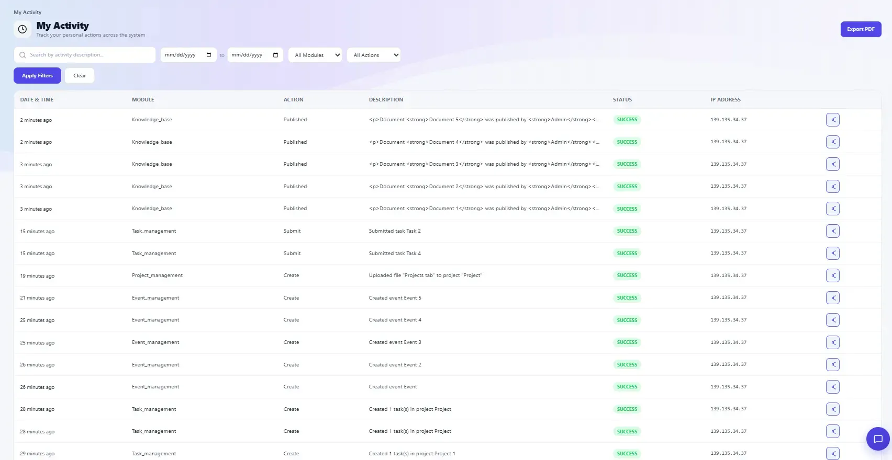Click SUCCESS badge for Created event Event 5
Screen dimensions: 892x460
pyautogui.click(x=627, y=298)
